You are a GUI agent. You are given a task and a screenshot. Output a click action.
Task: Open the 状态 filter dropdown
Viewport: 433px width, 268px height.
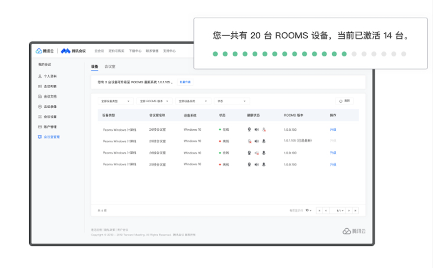click(x=232, y=101)
